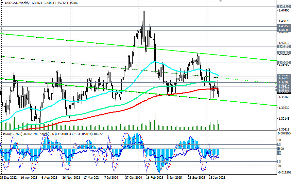The height and width of the screenshot is (181, 291).
Task: Click the 1.42810 price scale value
Action: tap(283, 43)
